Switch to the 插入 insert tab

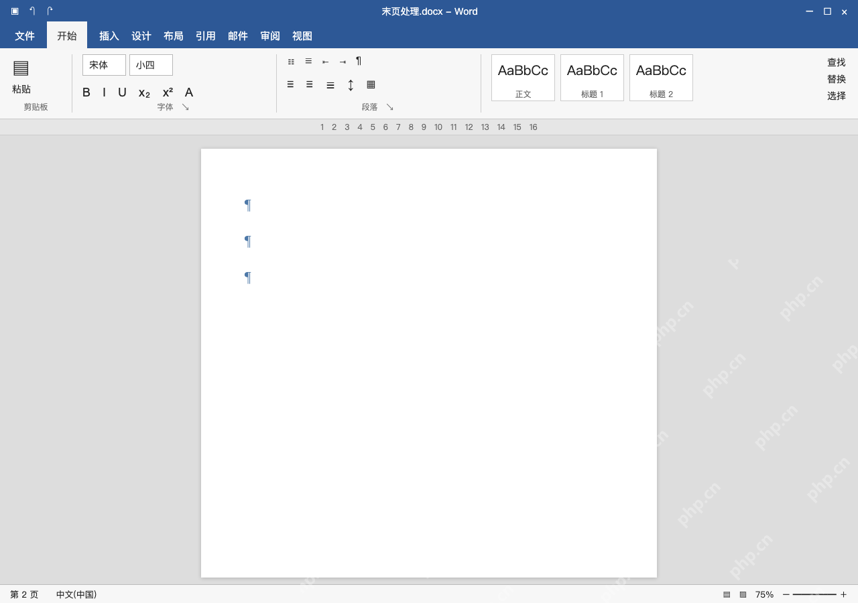pos(109,36)
